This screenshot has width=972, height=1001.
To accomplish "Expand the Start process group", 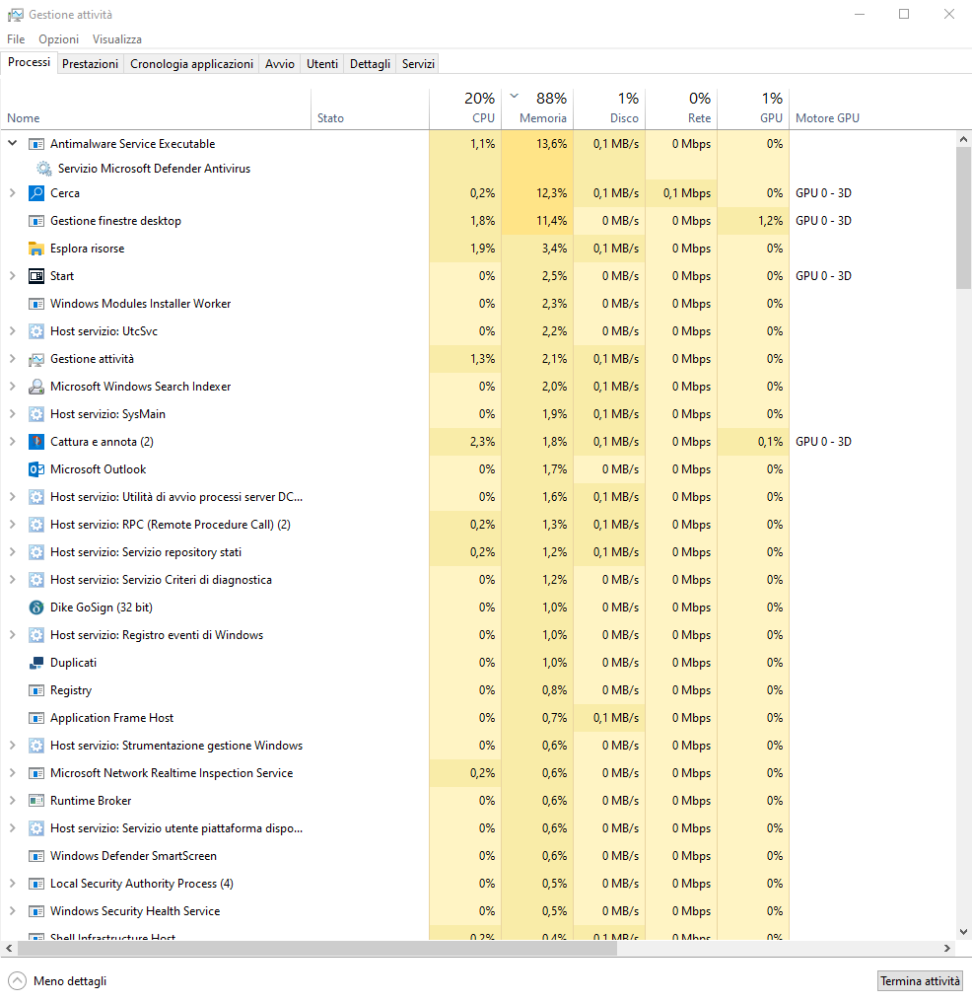I will 12,276.
